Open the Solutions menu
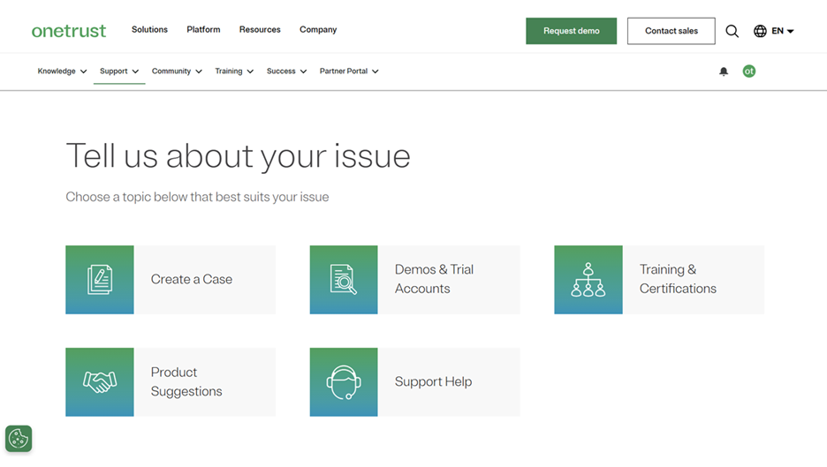The height and width of the screenshot is (467, 827). [149, 30]
